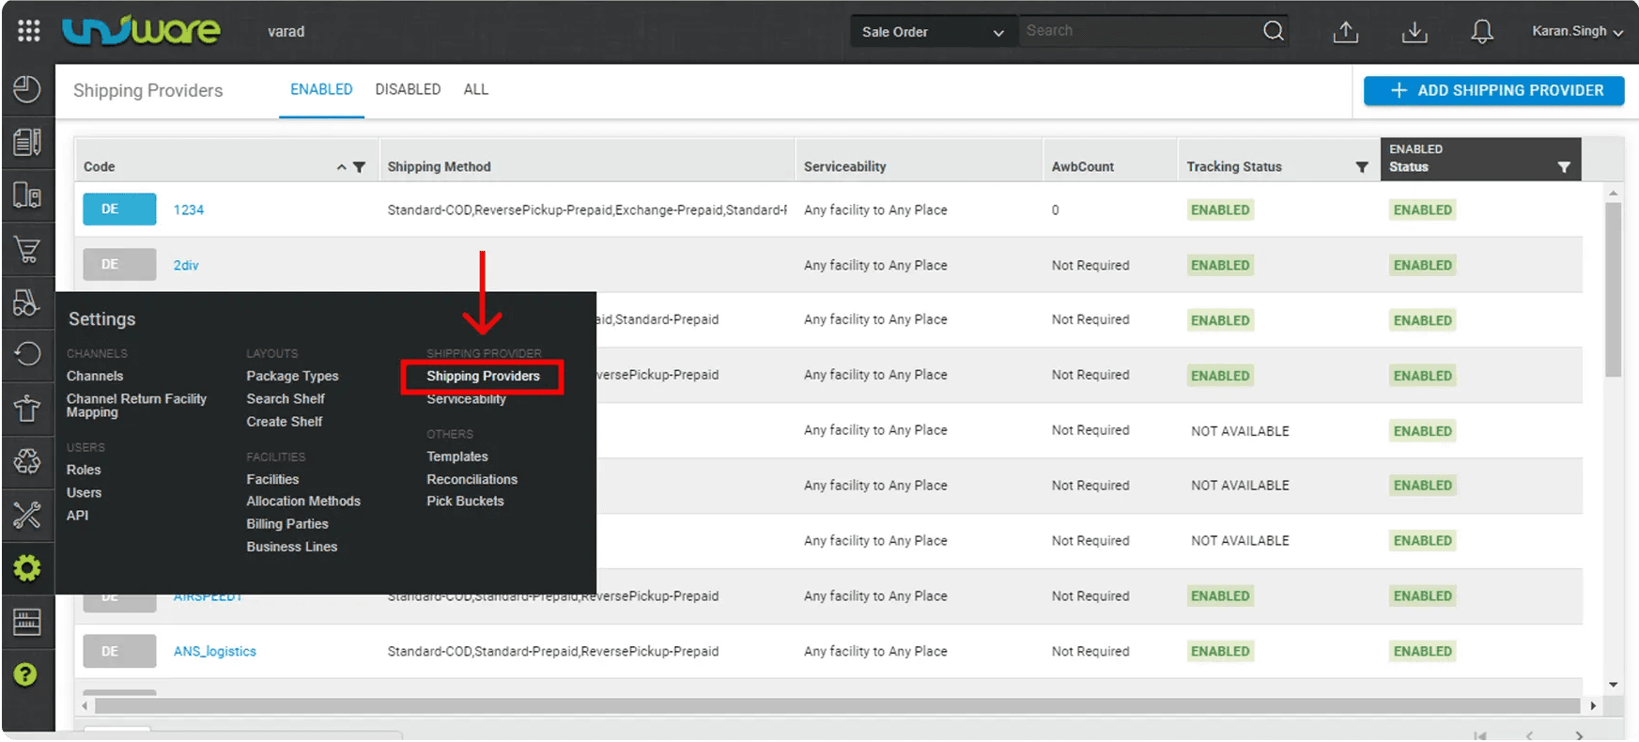Click the shirt sidebar icon
Viewport: 1639px width, 742px height.
pyautogui.click(x=27, y=409)
